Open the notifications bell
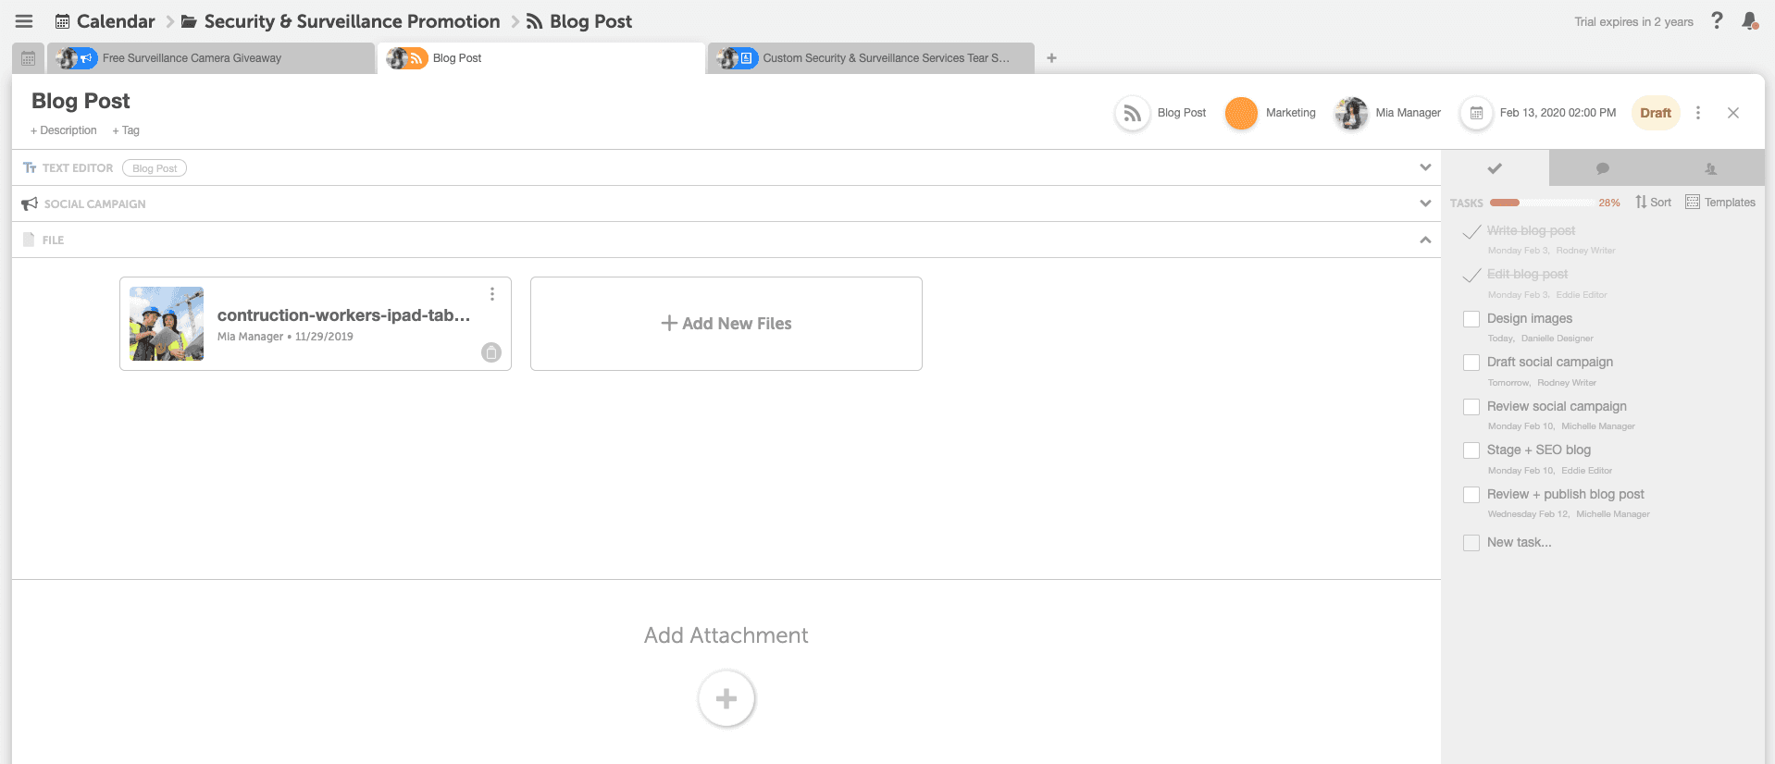Screen dimensions: 1775x764 [1749, 20]
